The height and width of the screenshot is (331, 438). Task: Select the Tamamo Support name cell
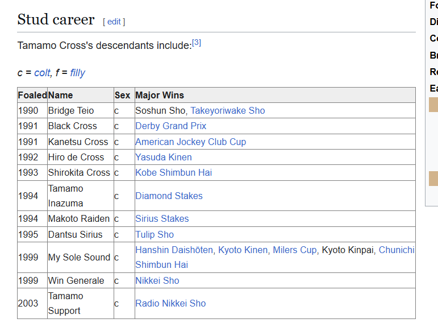point(81,303)
